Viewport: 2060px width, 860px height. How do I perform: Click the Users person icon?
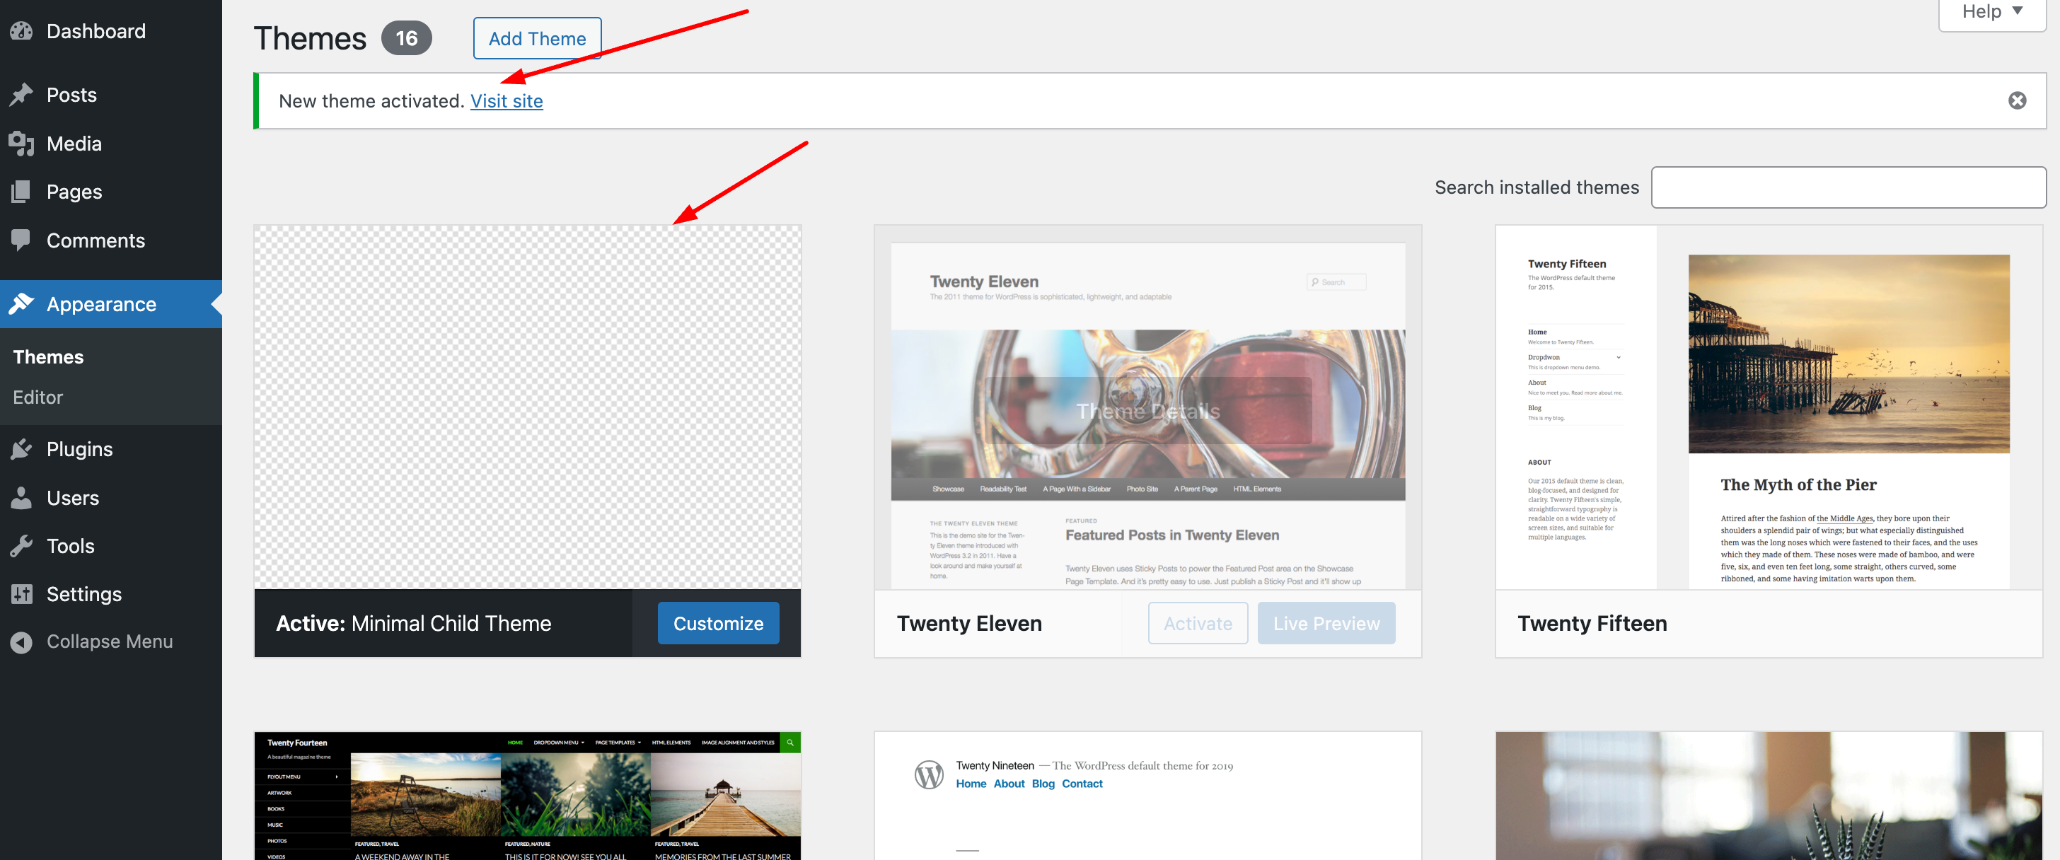coord(22,498)
